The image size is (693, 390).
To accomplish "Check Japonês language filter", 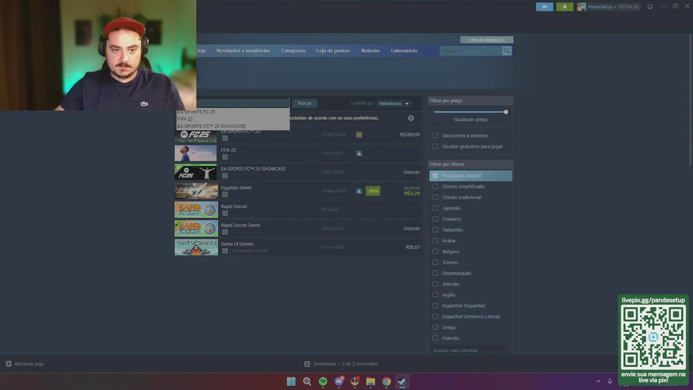I will point(435,208).
